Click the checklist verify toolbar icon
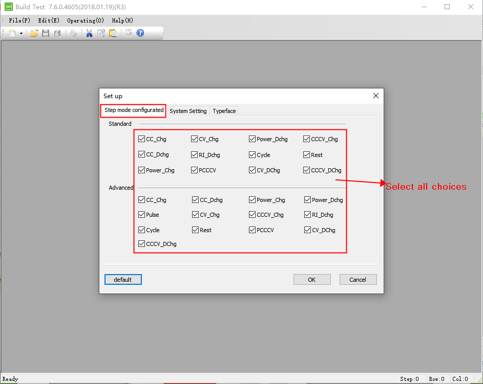 pos(129,33)
